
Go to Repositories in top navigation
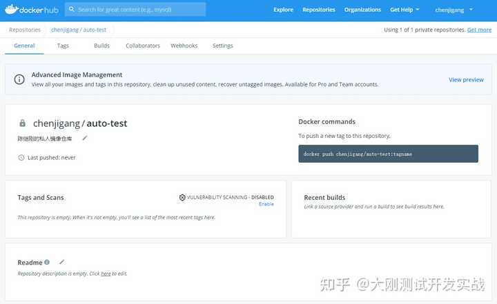tap(318, 10)
